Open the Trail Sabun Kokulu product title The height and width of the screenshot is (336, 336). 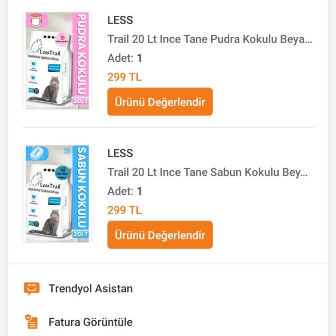click(x=207, y=172)
